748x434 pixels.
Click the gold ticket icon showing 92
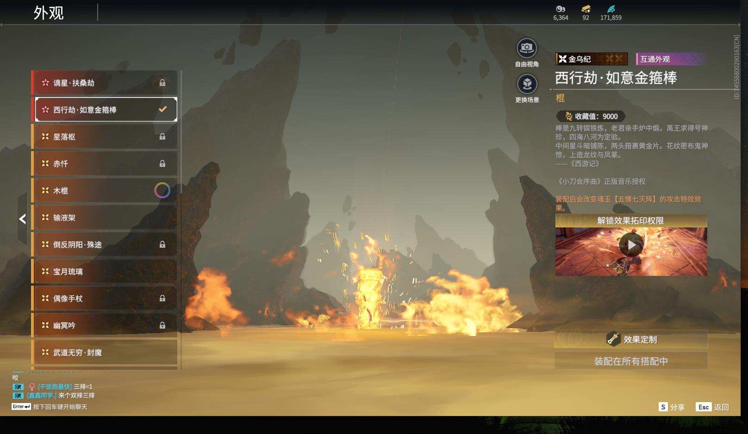click(586, 9)
